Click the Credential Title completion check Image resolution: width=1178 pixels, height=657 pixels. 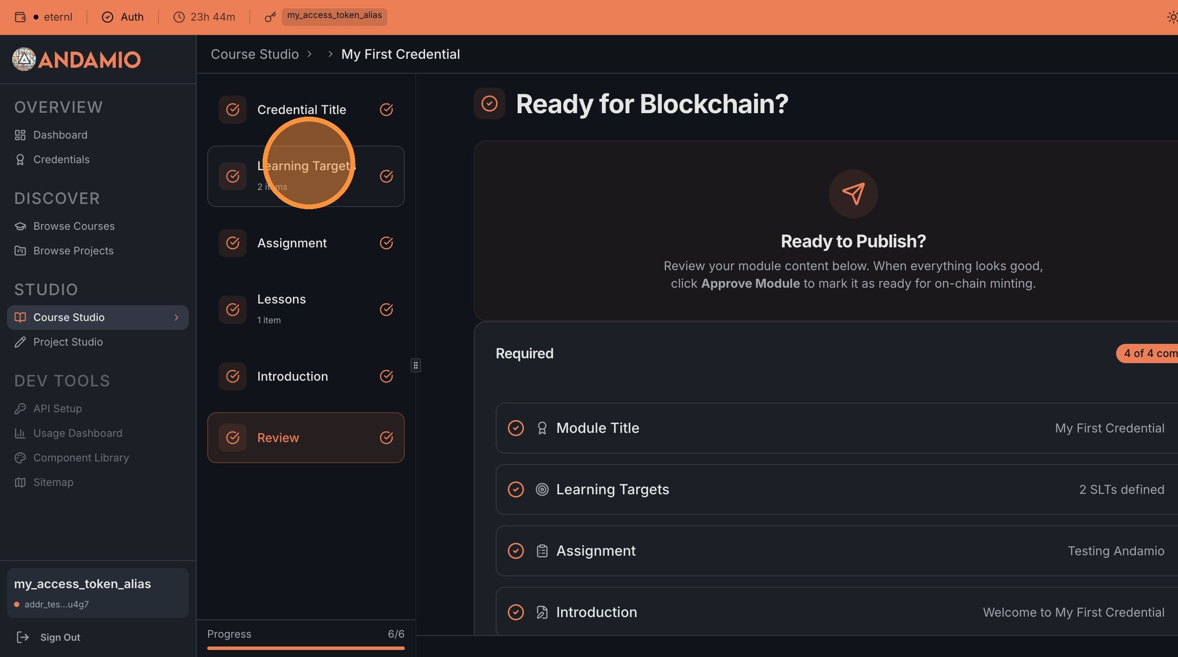[x=386, y=110]
